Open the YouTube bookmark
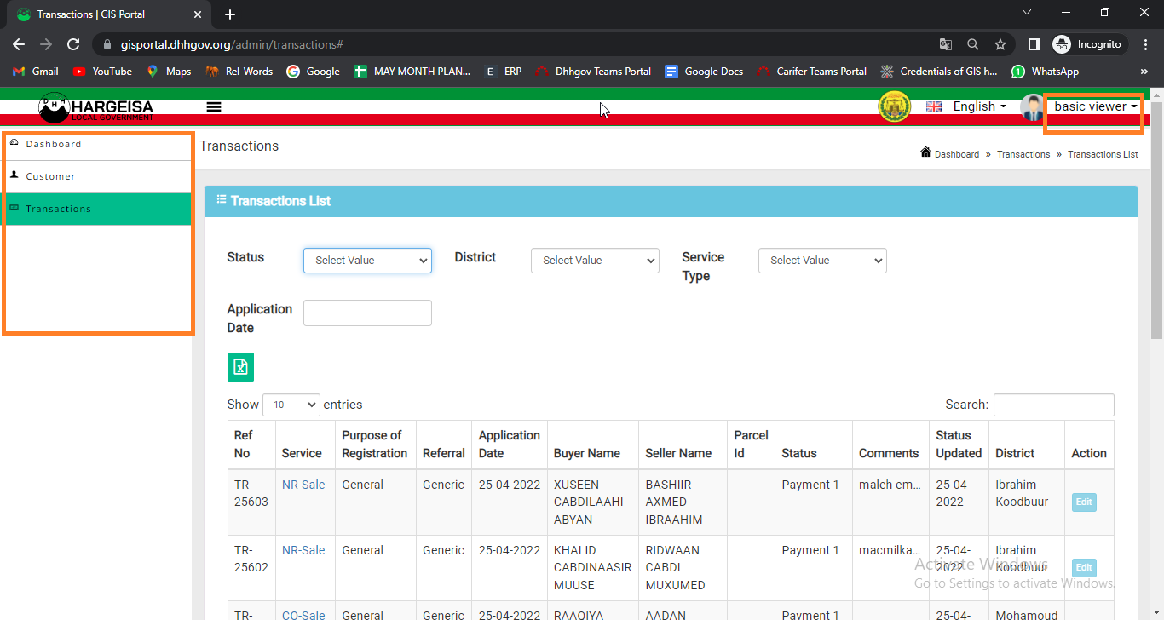The width and height of the screenshot is (1164, 620). click(x=102, y=72)
